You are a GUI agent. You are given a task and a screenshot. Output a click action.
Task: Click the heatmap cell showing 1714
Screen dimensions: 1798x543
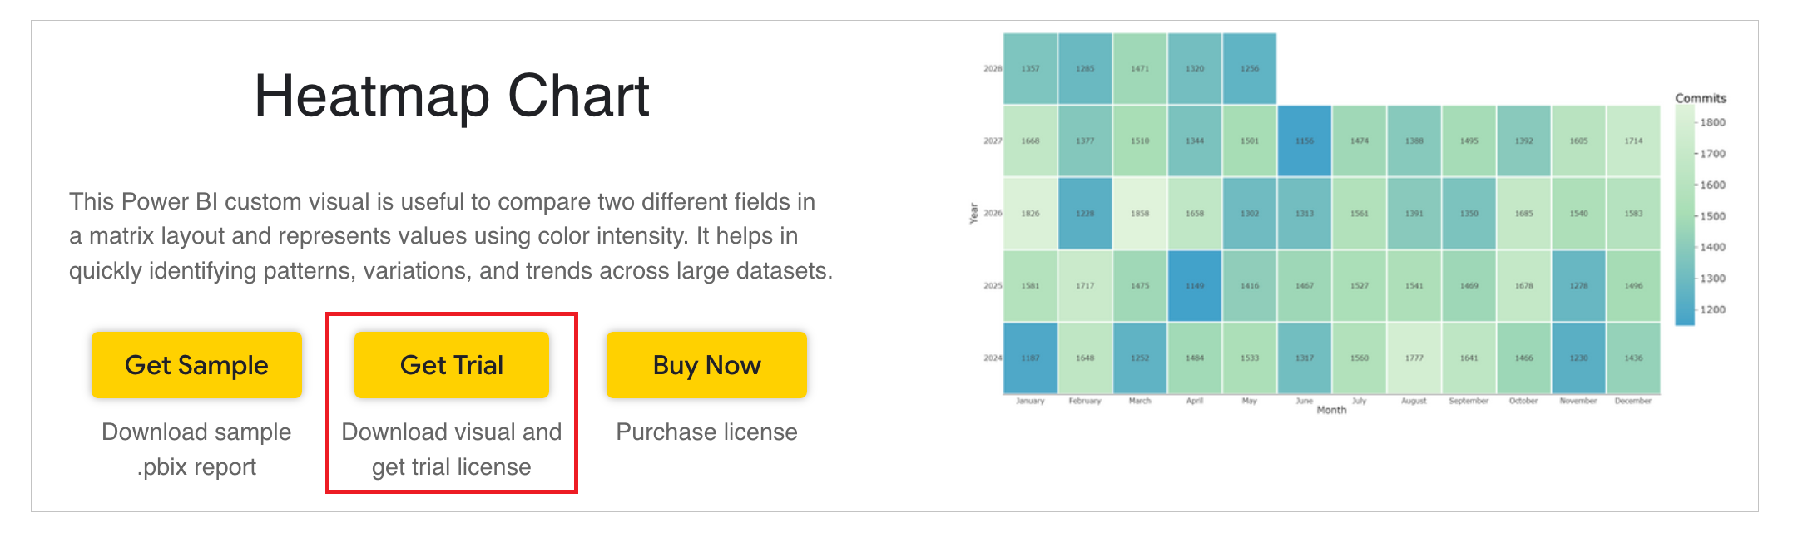point(1633,141)
